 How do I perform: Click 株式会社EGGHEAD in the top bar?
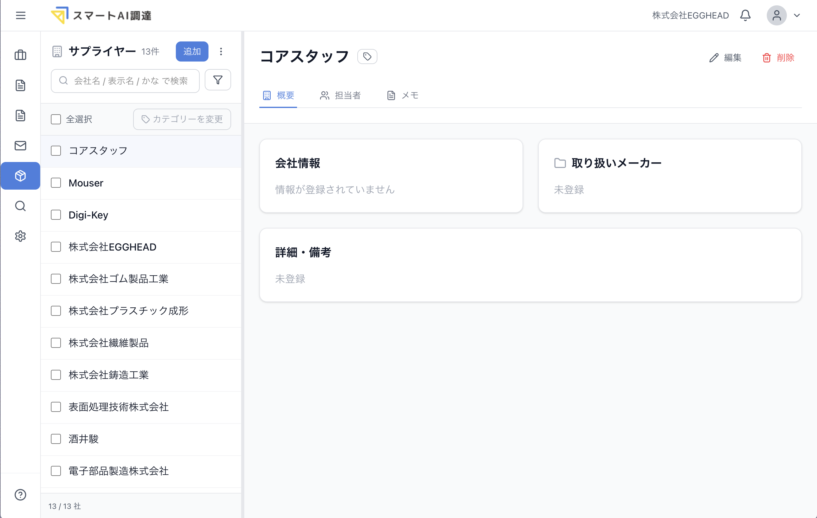pyautogui.click(x=690, y=15)
